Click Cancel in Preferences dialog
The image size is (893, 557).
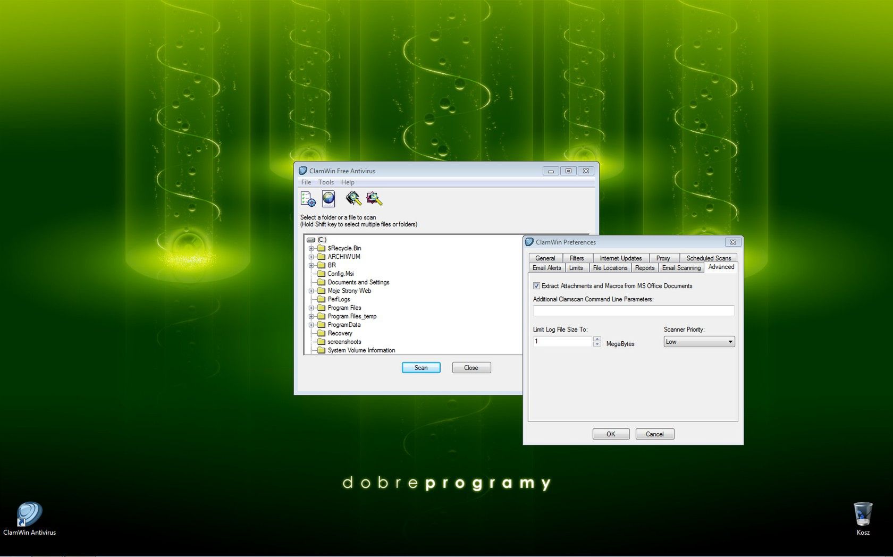pos(655,434)
